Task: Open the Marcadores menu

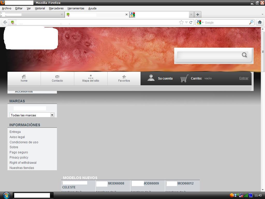Action: click(x=56, y=8)
